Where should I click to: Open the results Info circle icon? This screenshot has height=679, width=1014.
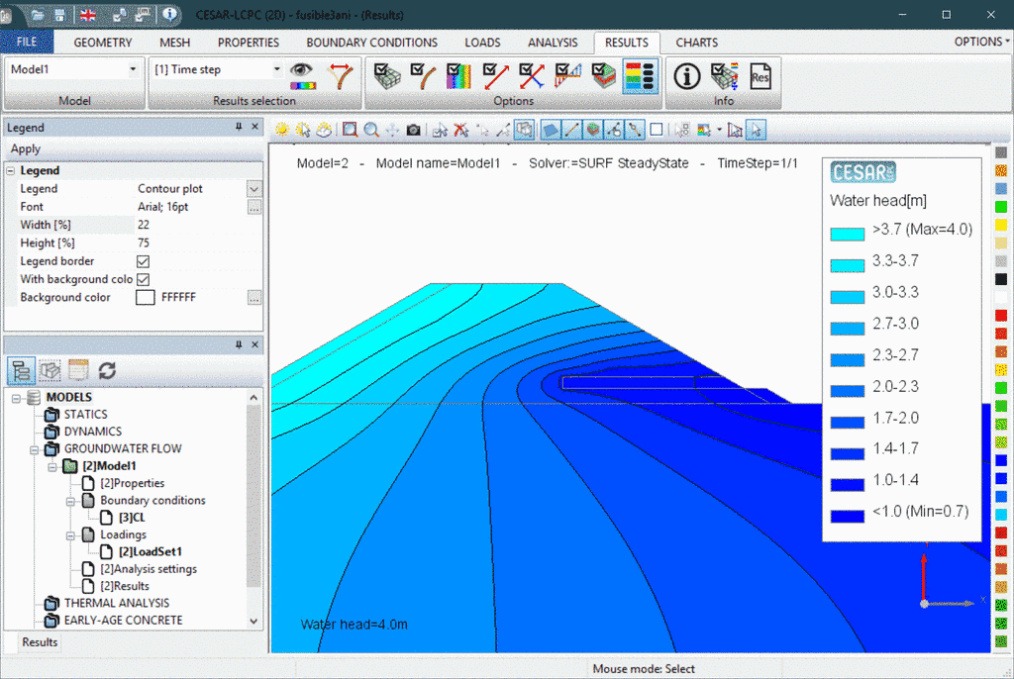click(x=687, y=76)
